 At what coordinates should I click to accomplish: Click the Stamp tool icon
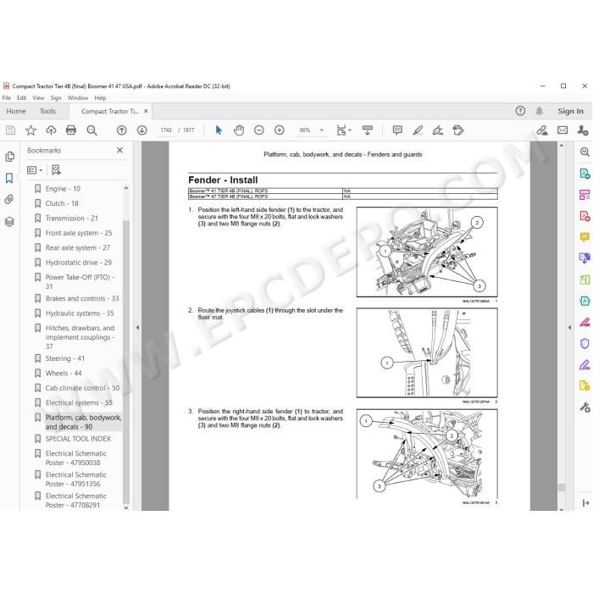[458, 130]
